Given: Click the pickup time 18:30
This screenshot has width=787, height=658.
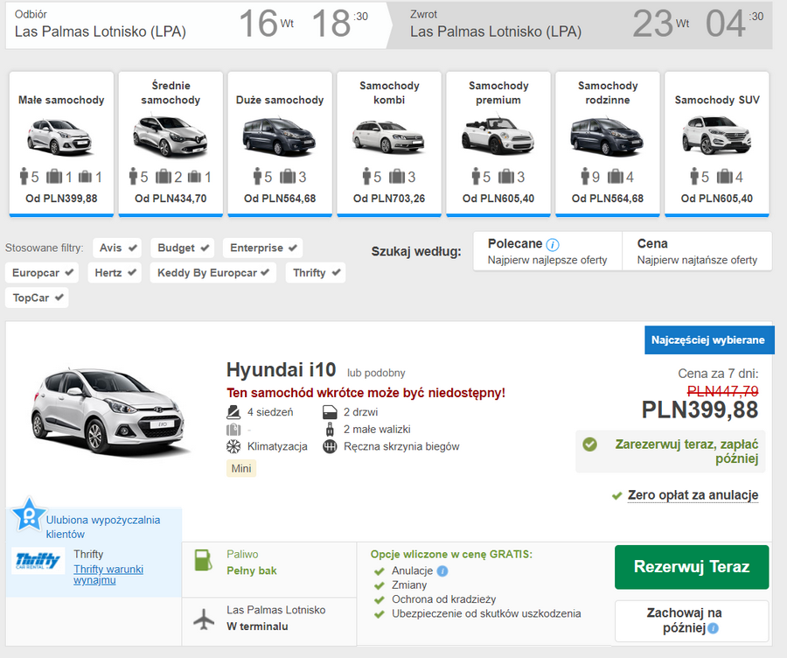Looking at the screenshot, I should pyautogui.click(x=340, y=24).
